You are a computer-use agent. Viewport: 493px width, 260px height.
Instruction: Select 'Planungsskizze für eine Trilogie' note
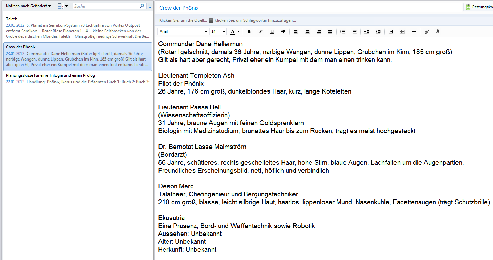click(x=78, y=78)
